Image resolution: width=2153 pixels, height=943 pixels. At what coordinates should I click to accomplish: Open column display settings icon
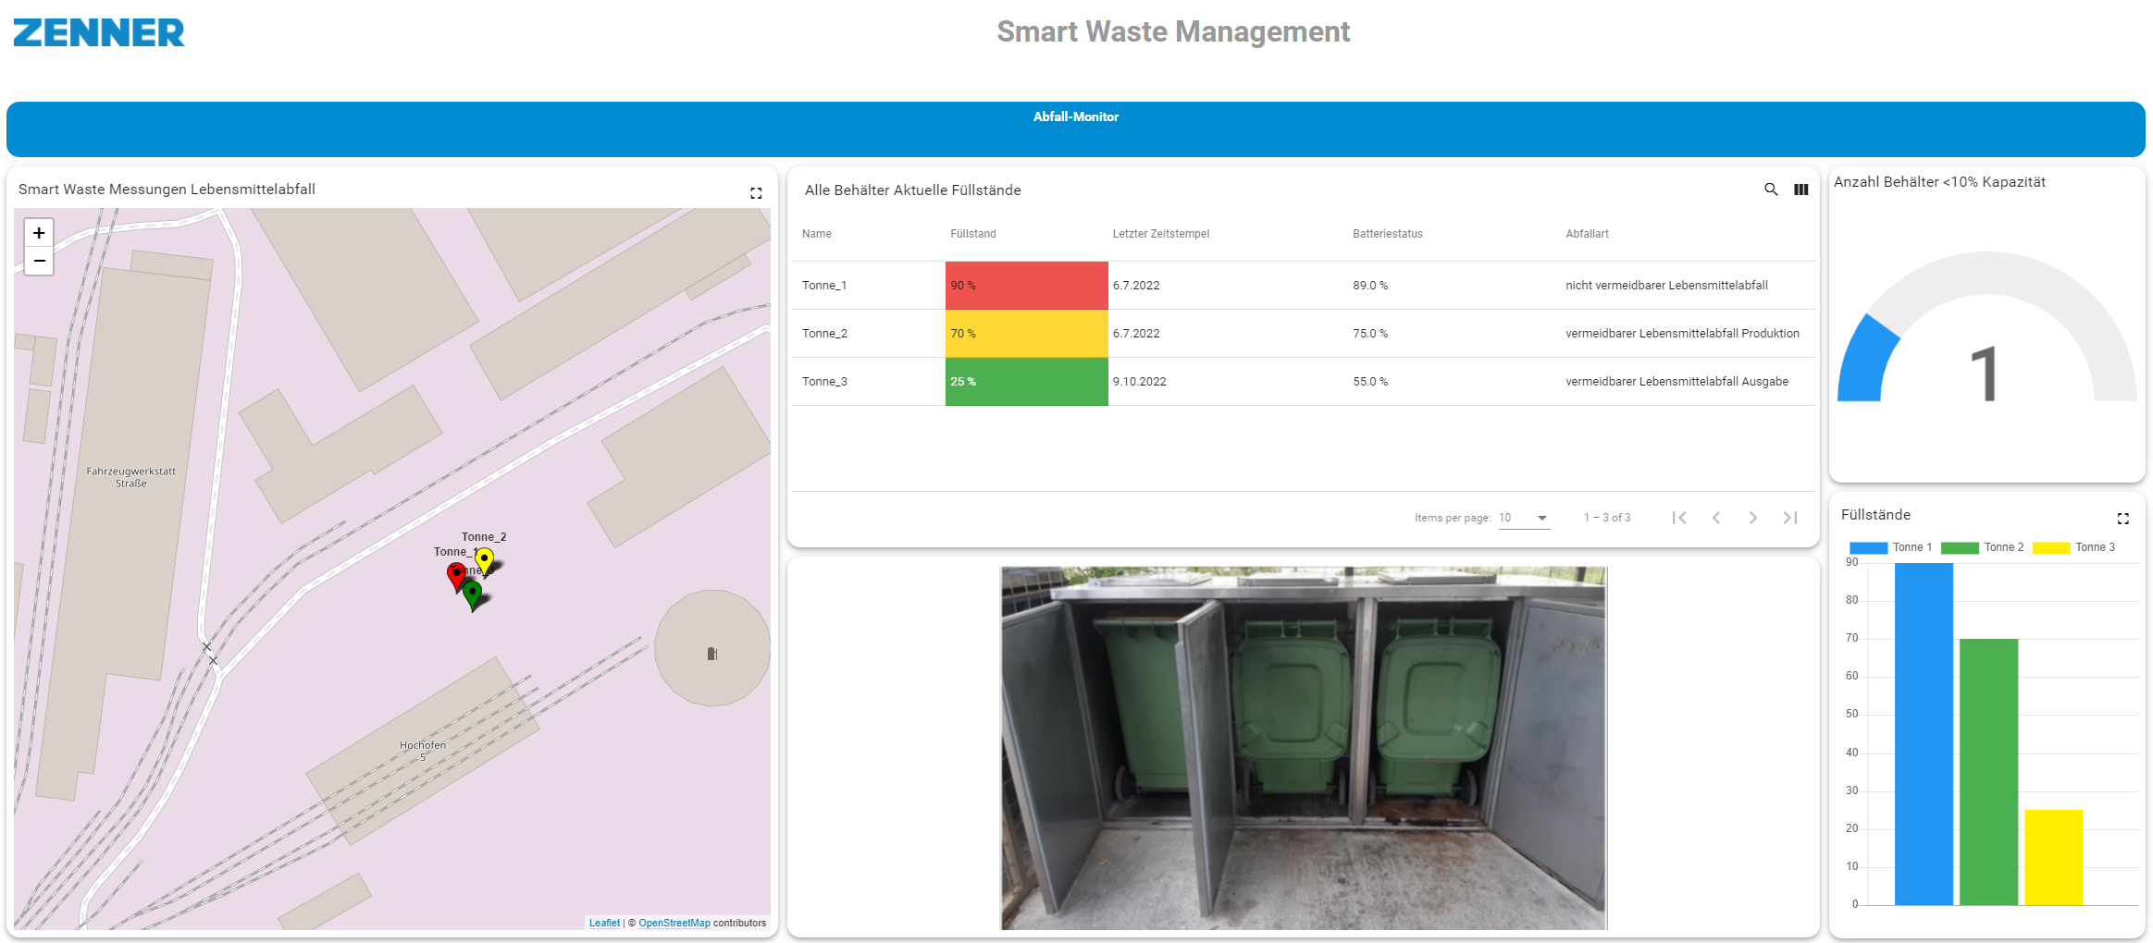pyautogui.click(x=1800, y=190)
